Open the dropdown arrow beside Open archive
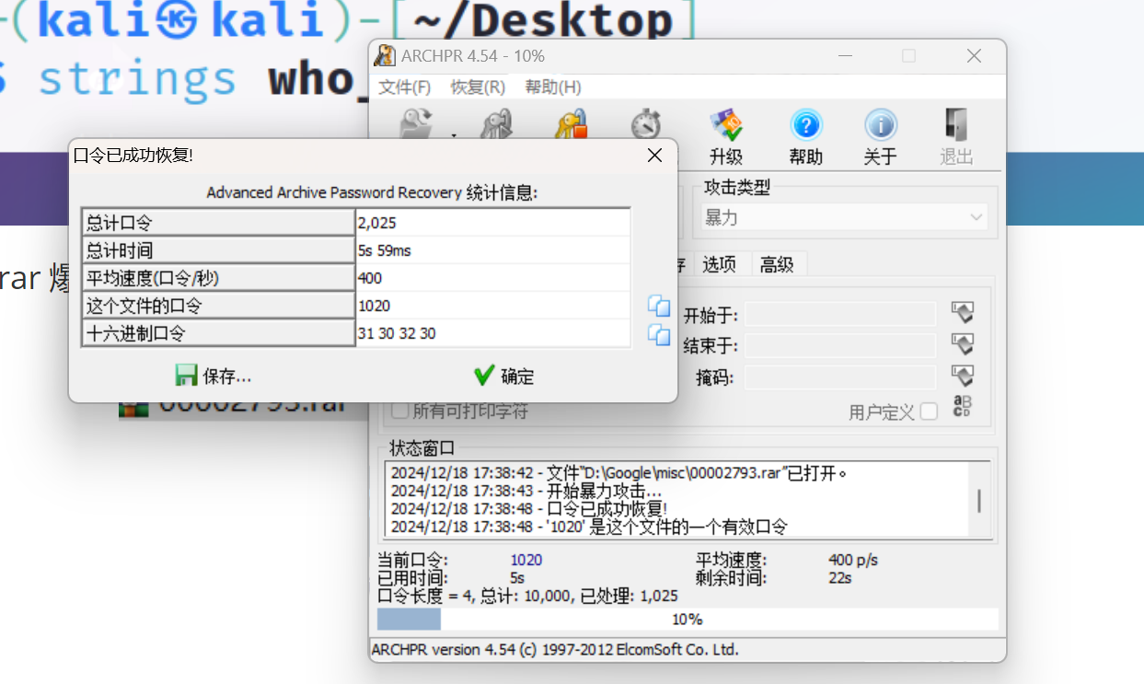This screenshot has height=684, width=1144. point(454,134)
